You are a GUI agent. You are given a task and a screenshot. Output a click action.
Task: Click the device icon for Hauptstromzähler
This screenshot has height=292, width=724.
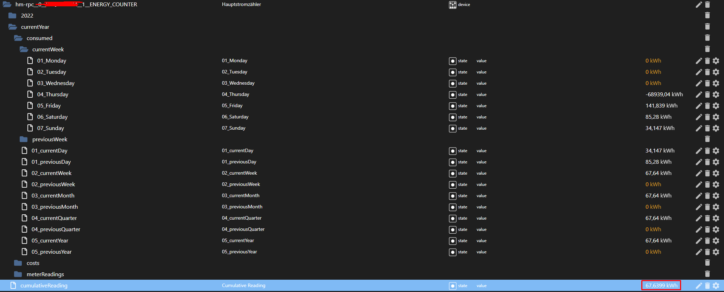452,5
